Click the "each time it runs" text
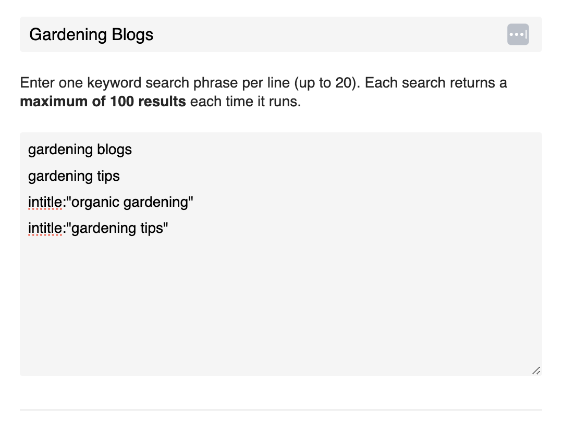Viewport: 563px width, 423px height. (245, 101)
